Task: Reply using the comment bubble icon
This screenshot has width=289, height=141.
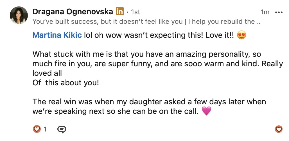Action: pos(62,130)
